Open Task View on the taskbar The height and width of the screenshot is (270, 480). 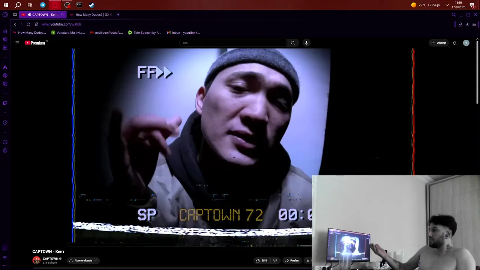pos(30,5)
